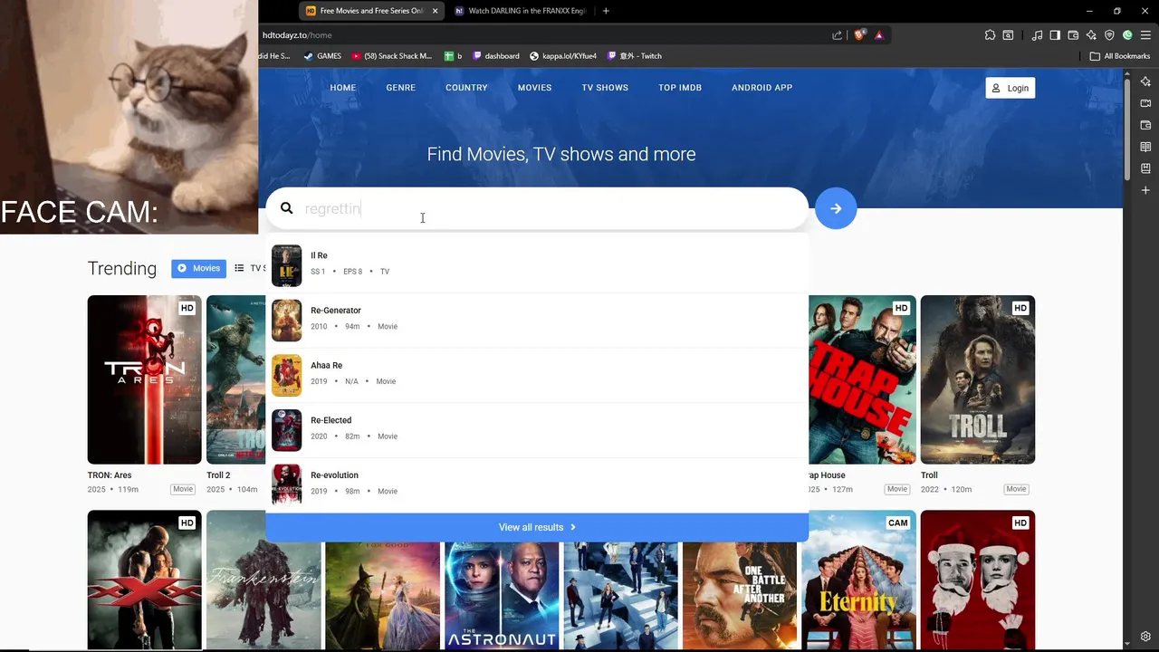Open Bookmarks icon in right sidebar
The image size is (1159, 652).
coord(1145,168)
